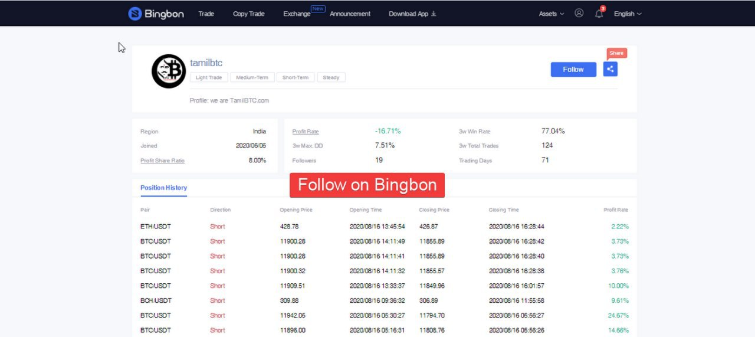Expand the Assets dropdown
The height and width of the screenshot is (337, 755).
552,14
